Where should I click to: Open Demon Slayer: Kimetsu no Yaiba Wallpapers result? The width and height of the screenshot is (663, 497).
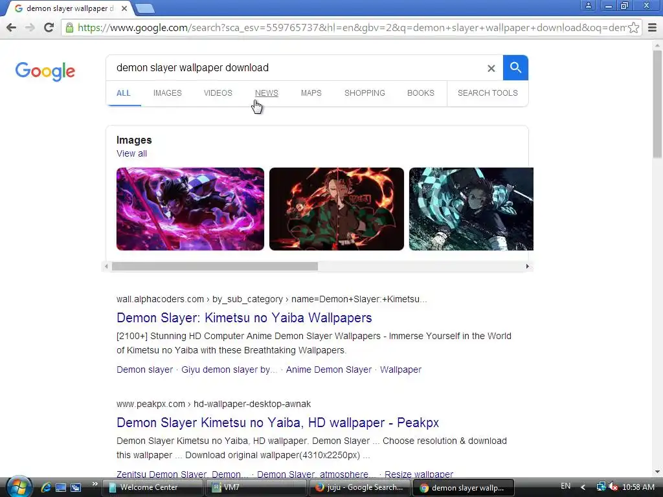(x=244, y=318)
